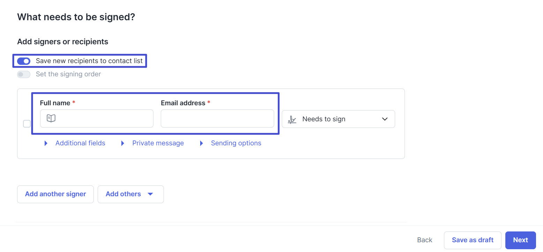Open the Add others menu
The image size is (543, 252).
pyautogui.click(x=131, y=194)
